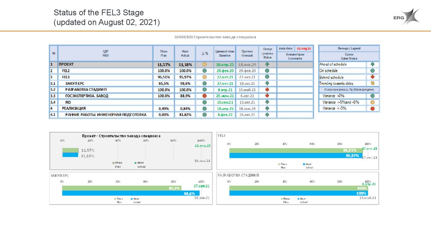Click the baseline date 10.сен.21 cell
431x242 pixels.
click(x=225, y=102)
